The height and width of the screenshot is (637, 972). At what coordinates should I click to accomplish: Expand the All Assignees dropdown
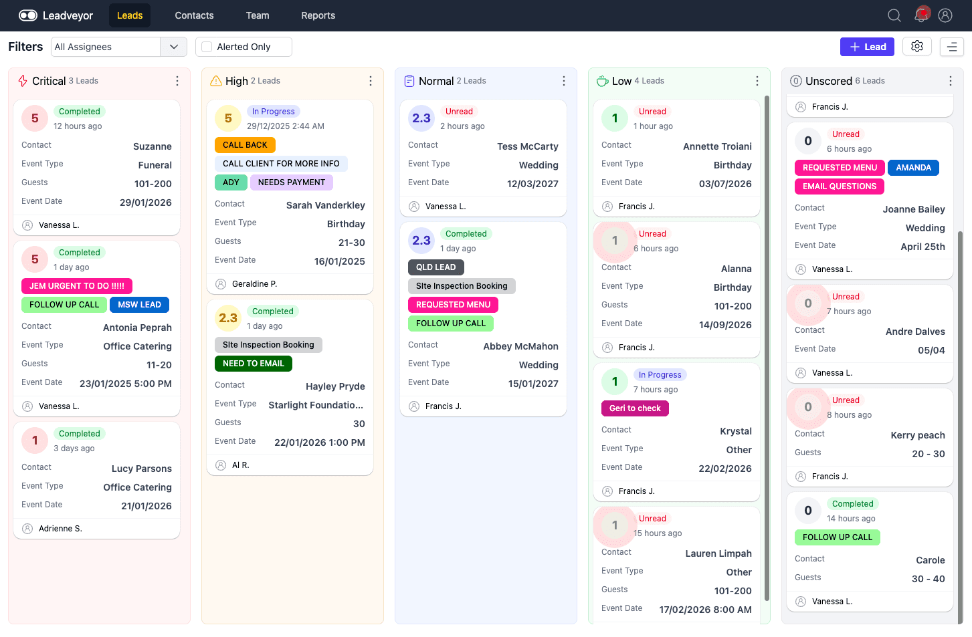click(173, 47)
